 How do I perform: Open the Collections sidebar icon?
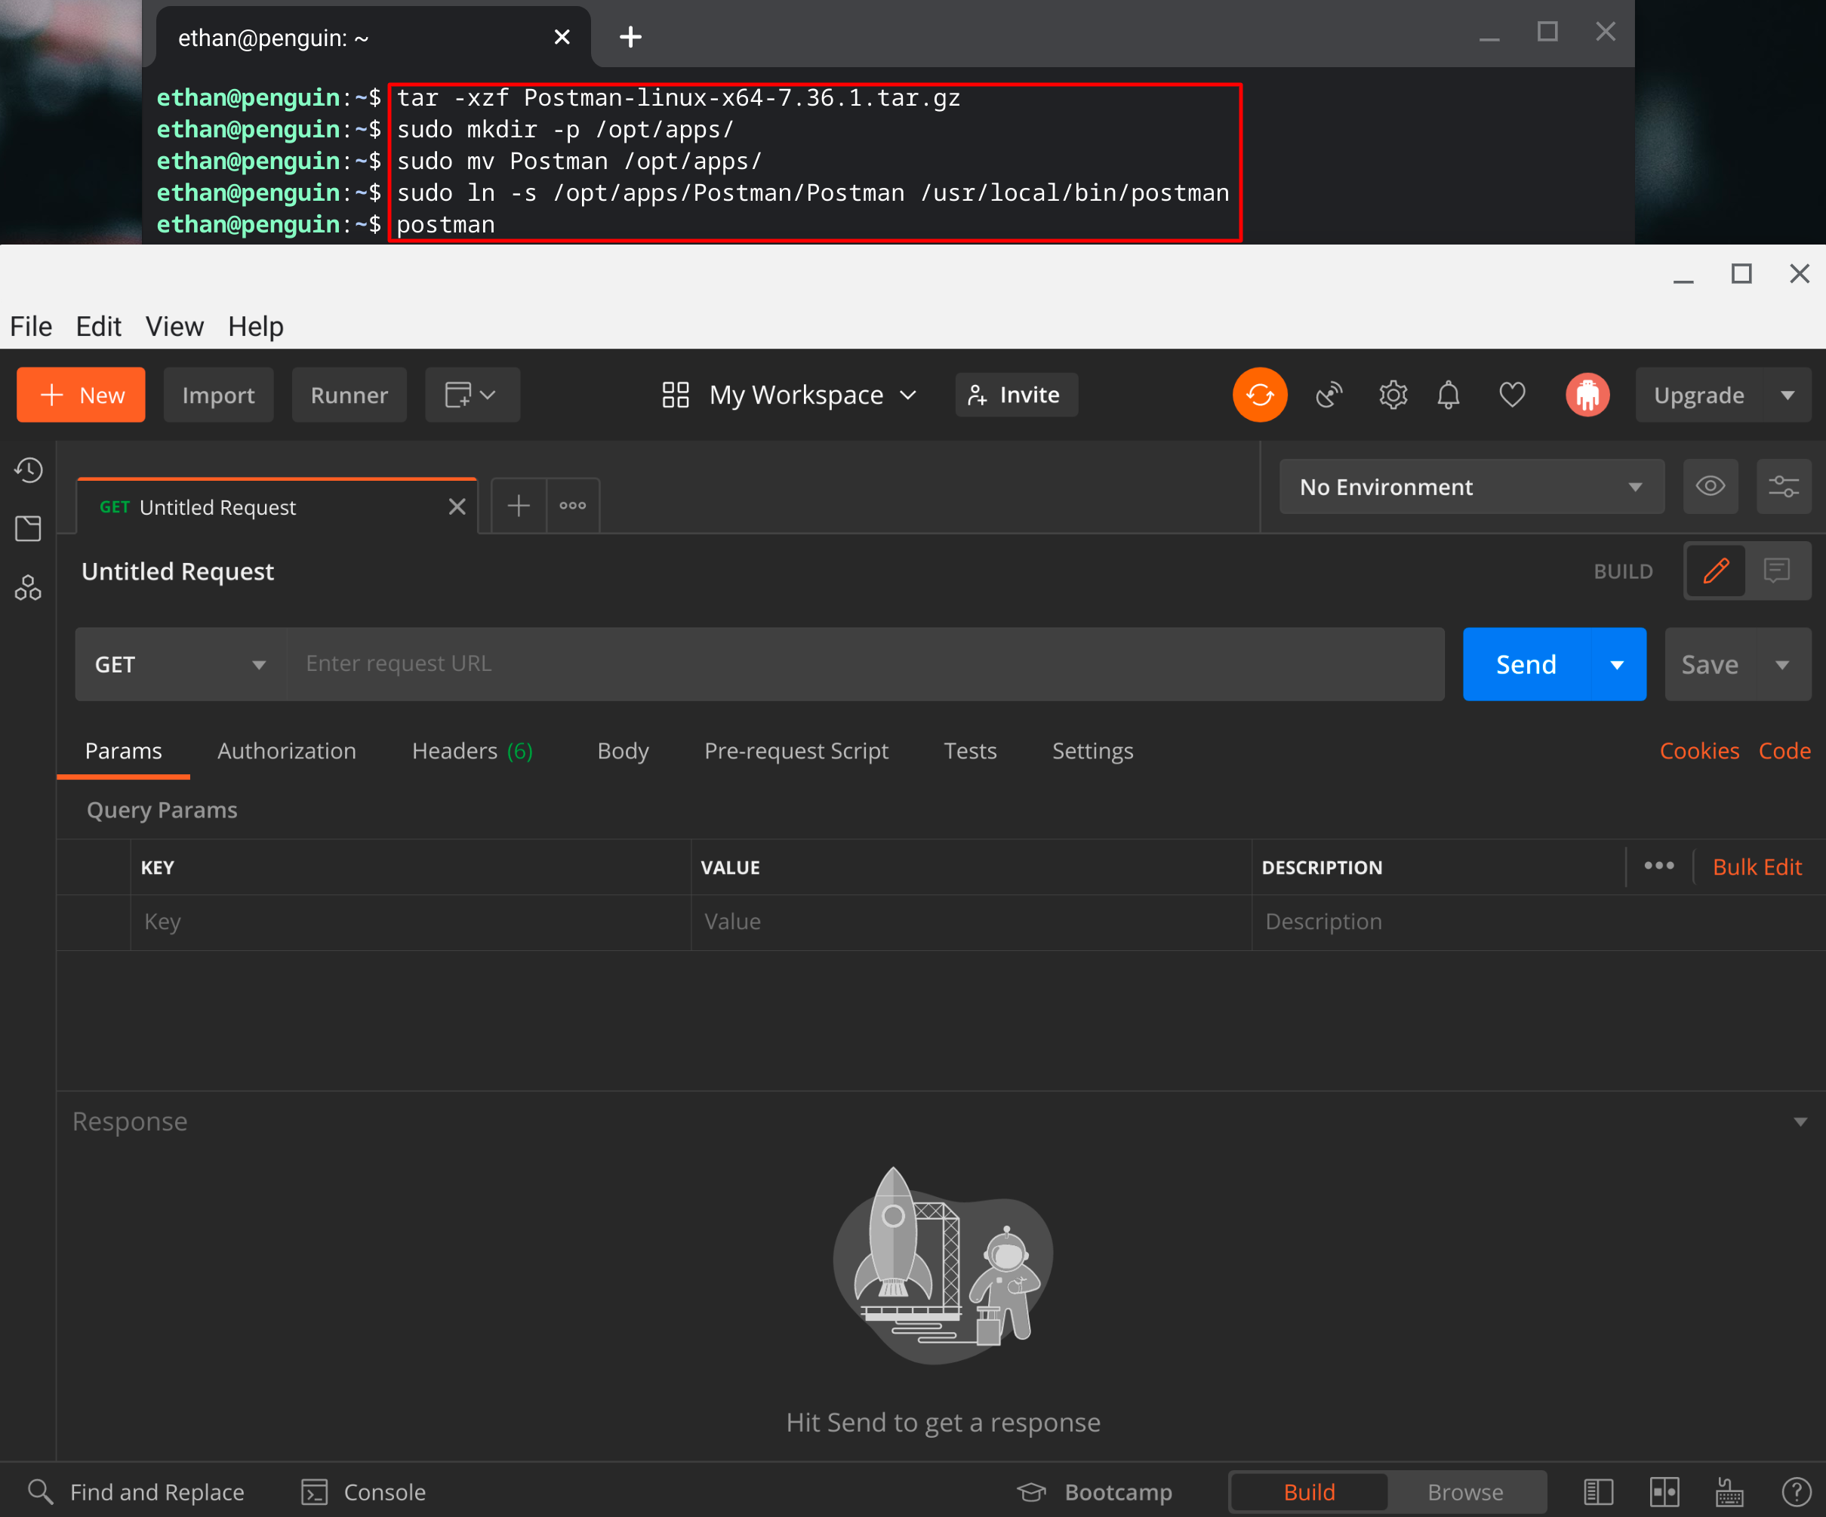click(28, 528)
